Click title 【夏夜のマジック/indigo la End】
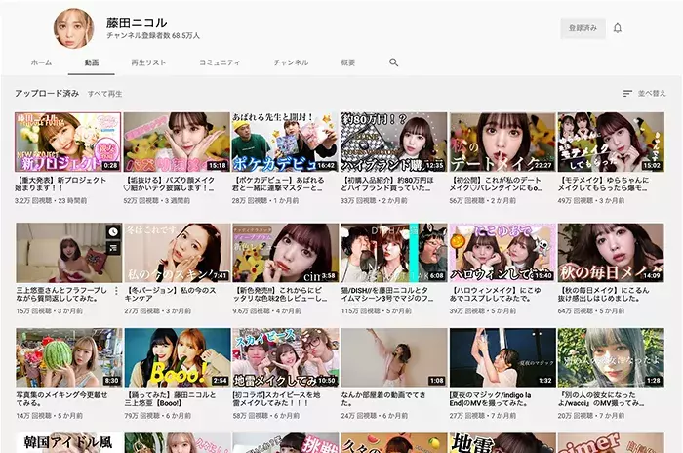 [490, 399]
